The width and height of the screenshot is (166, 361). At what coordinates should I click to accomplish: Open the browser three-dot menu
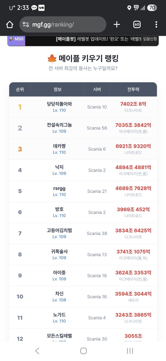[x=156, y=25]
